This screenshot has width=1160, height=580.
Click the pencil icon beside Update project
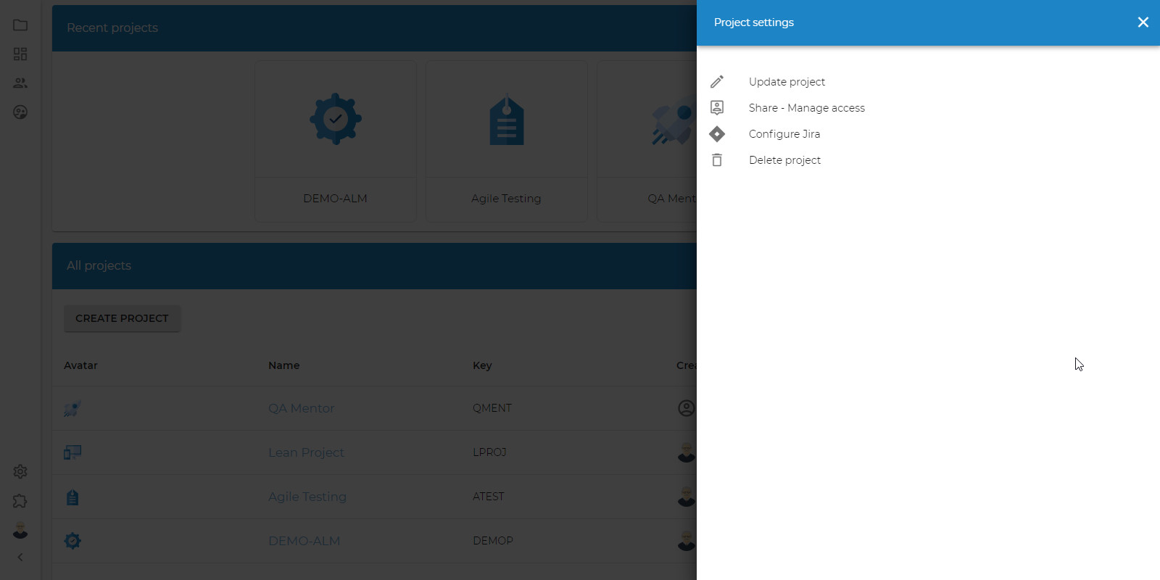pyautogui.click(x=717, y=82)
